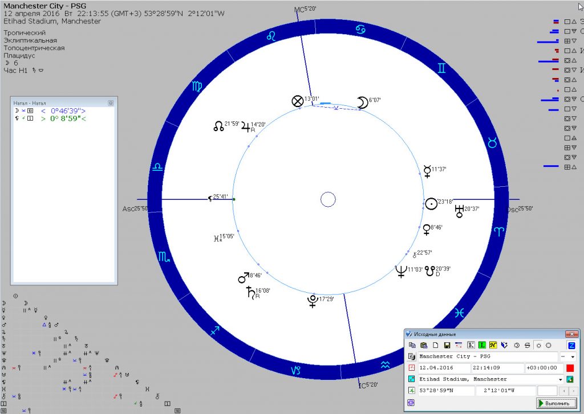The image size is (584, 414).
Task: Click the copy icon in Исходные данные toolbar
Action: point(412,346)
